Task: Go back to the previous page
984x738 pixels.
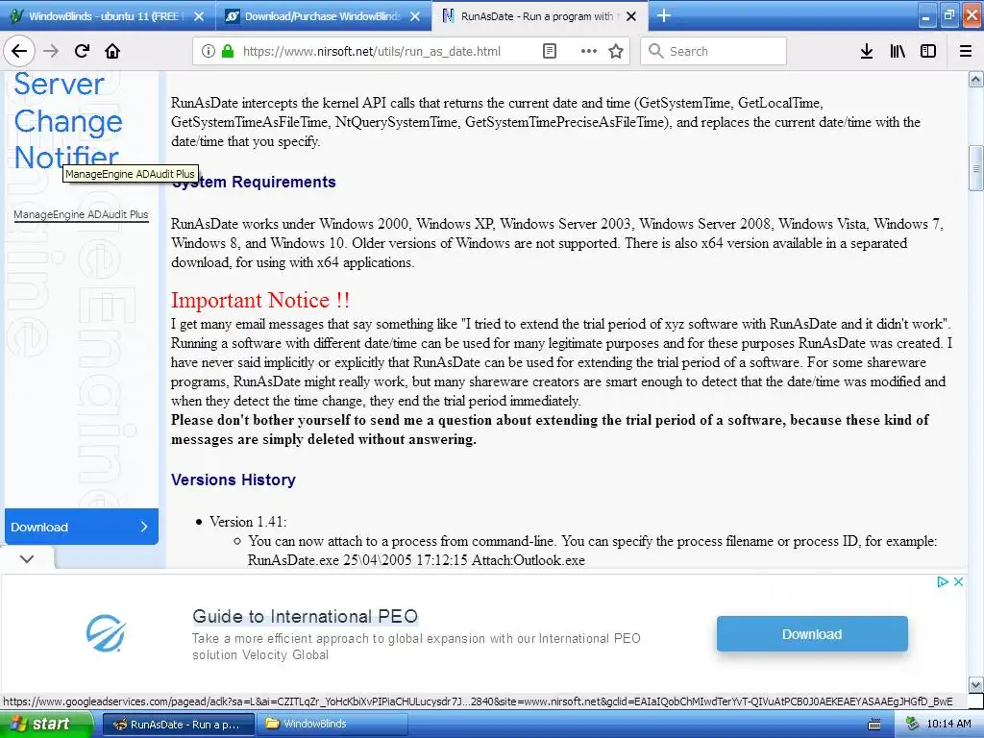Action: [19, 51]
